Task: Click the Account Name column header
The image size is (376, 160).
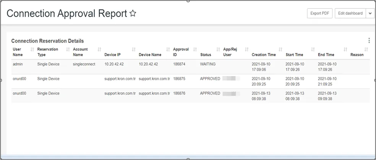Action: pos(80,52)
